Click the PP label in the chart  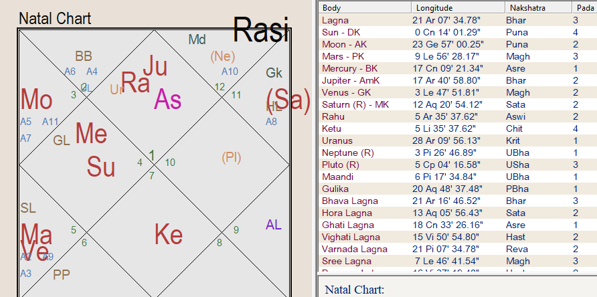pos(62,274)
